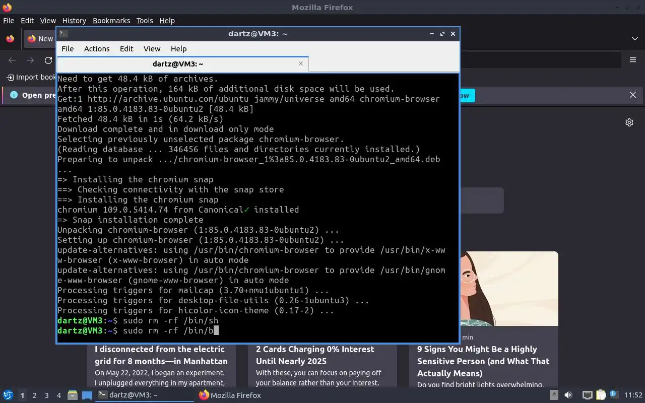Image resolution: width=645 pixels, height=403 pixels.
Task: Open Firefox Bookmarks menu
Action: click(111, 21)
